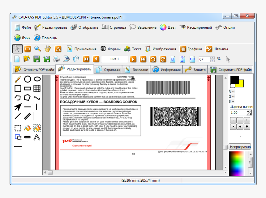The width and height of the screenshot is (266, 198).
Task: Choose the smallest line dot size
Action: click(x=234, y=120)
